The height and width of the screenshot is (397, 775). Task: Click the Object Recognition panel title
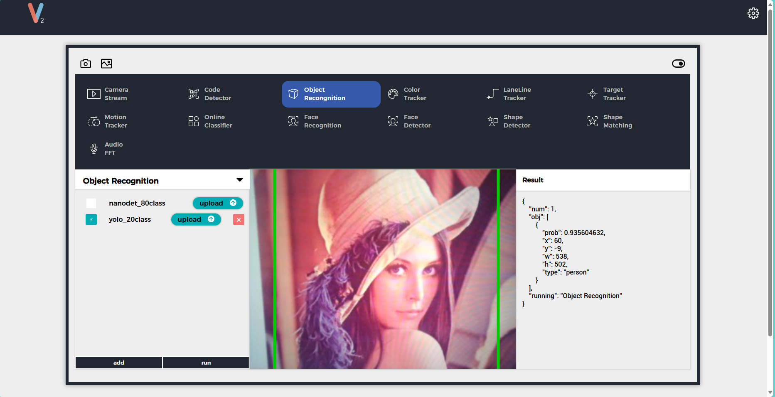(121, 181)
